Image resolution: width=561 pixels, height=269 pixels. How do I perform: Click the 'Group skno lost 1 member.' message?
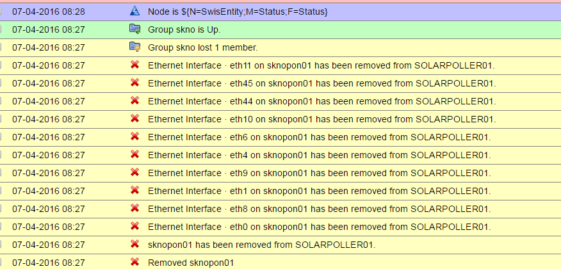[x=202, y=47]
